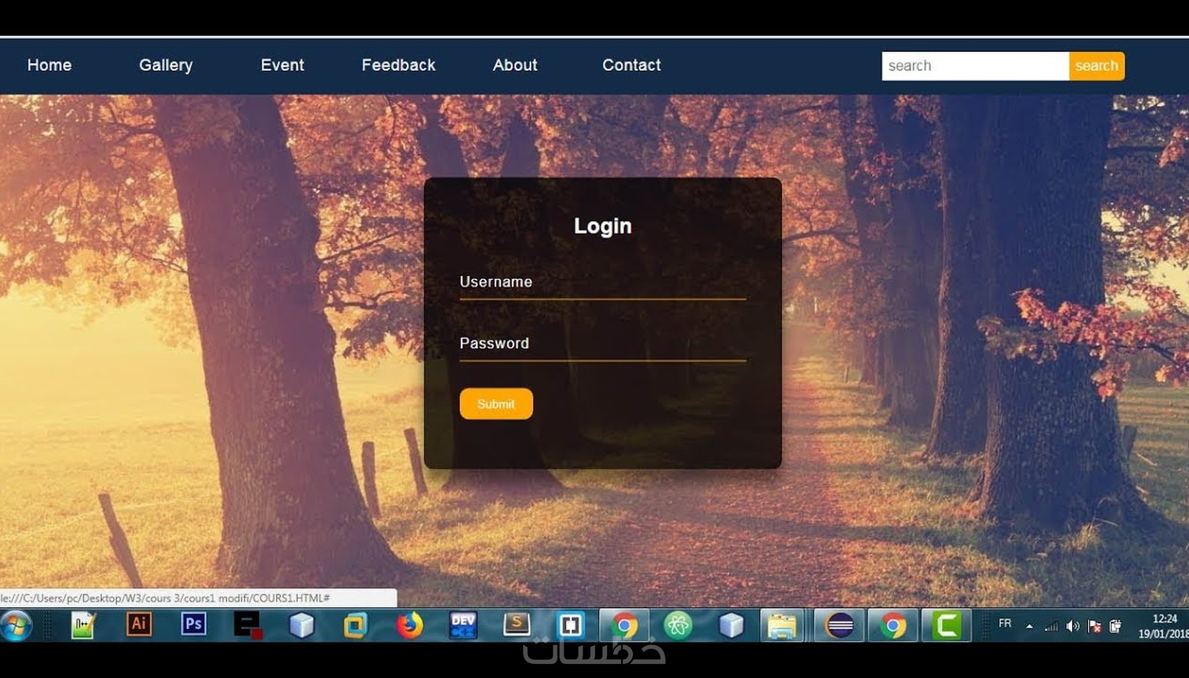1189x678 pixels.
Task: Open the Feedback nav item
Action: pos(398,65)
